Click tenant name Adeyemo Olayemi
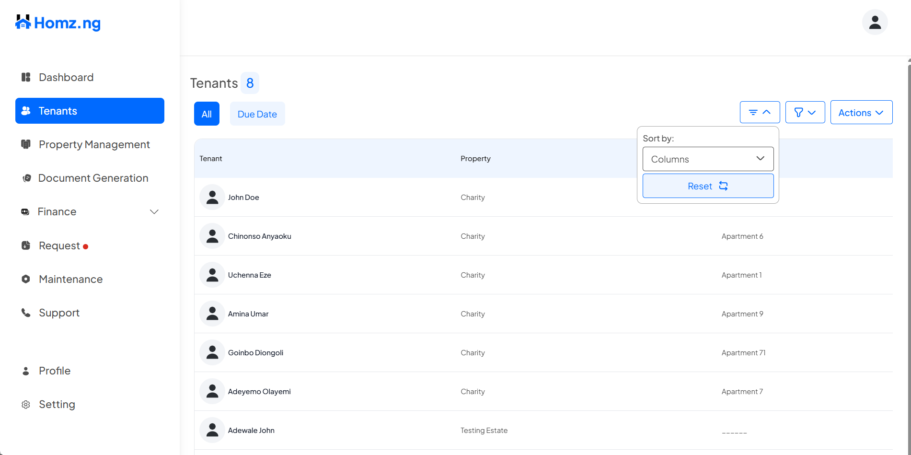This screenshot has width=911, height=455. [x=259, y=391]
